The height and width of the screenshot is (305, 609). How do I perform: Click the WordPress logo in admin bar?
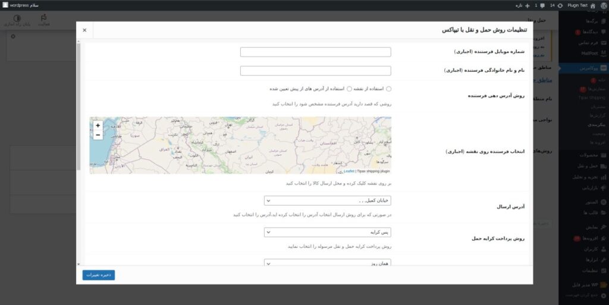tap(603, 5)
